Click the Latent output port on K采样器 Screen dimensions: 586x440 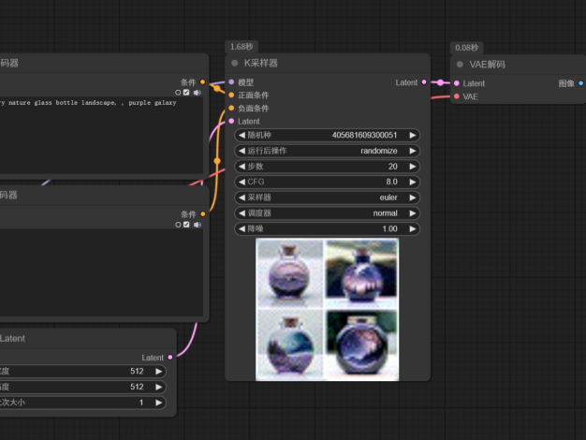[x=424, y=81]
